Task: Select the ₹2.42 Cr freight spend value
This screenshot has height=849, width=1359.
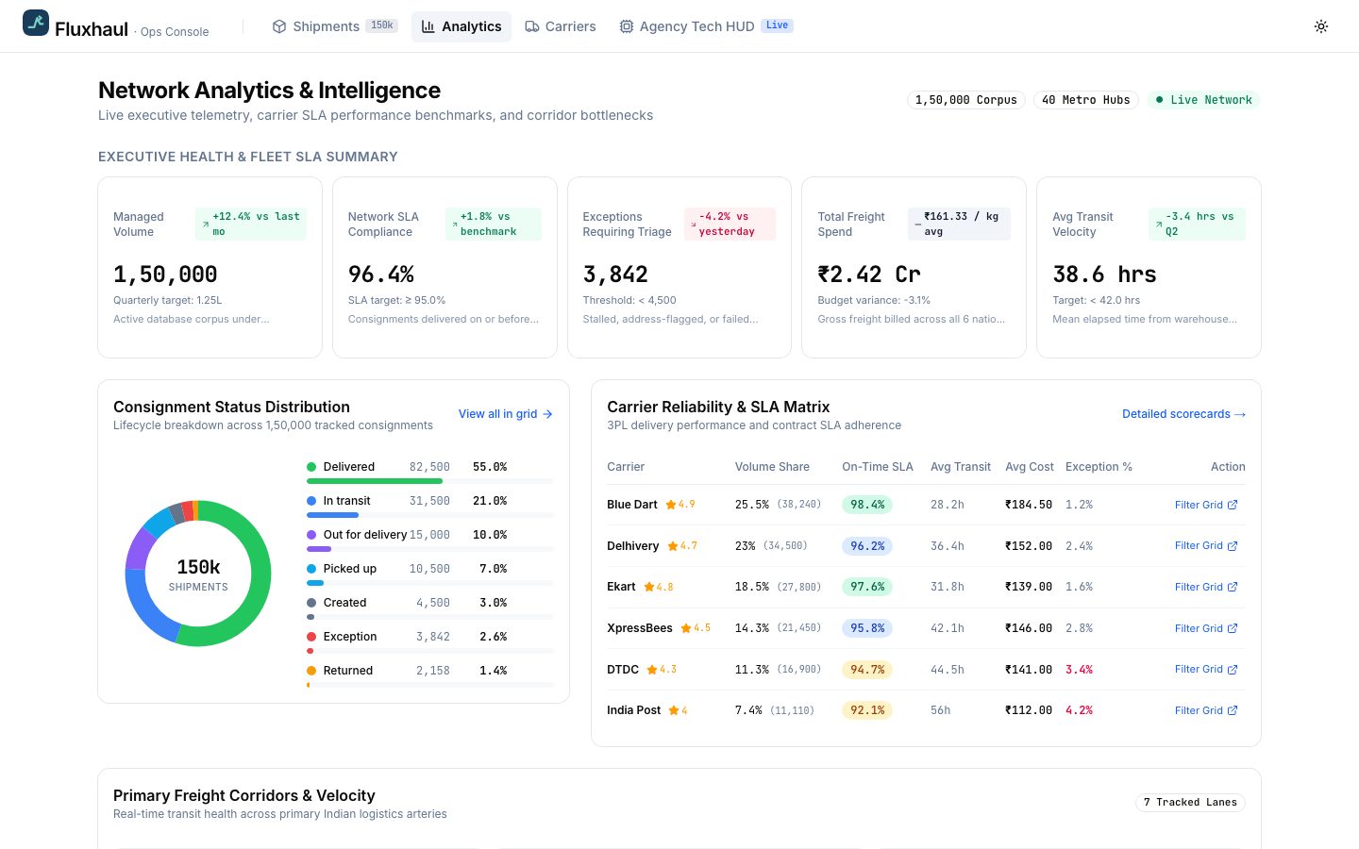Action: point(869,275)
